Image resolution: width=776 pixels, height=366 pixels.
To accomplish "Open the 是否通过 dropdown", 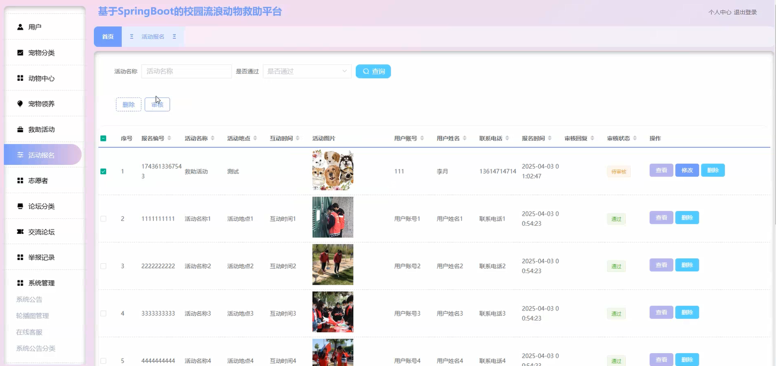I will click(x=307, y=71).
